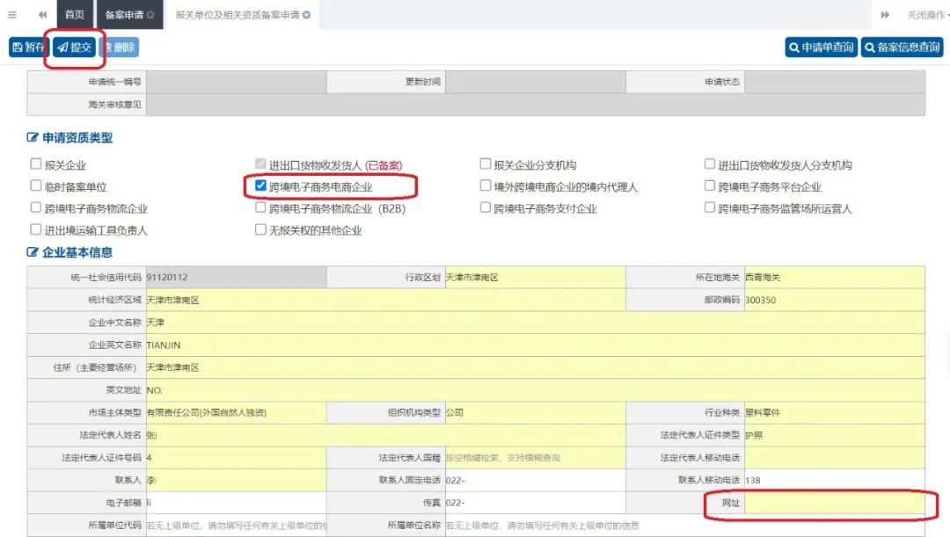Click the double right arrow tab scroller
The height and width of the screenshot is (537, 950).
[x=885, y=15]
